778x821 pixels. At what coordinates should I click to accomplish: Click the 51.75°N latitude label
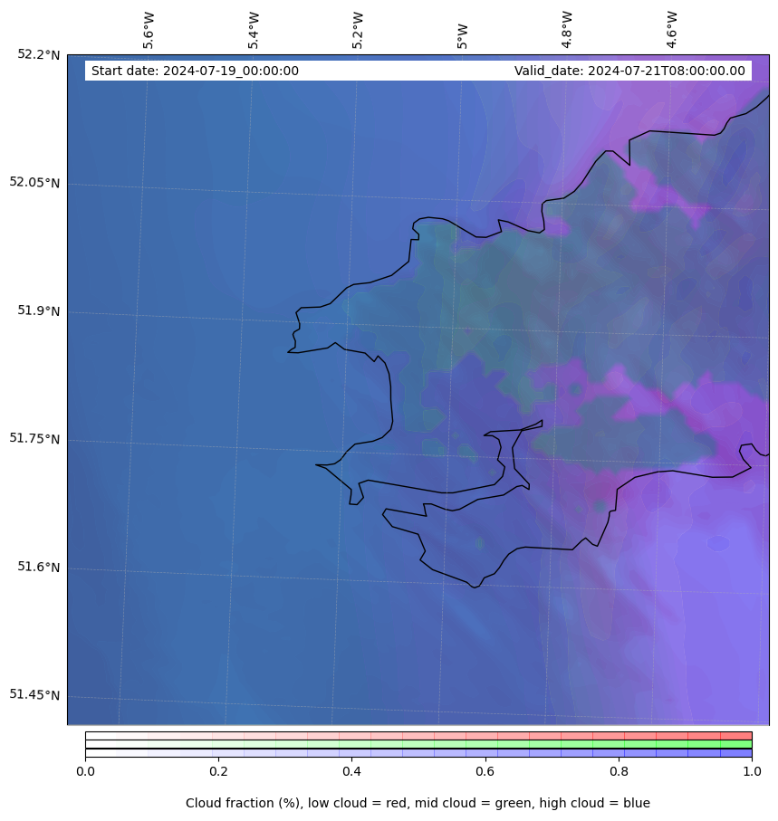click(x=34, y=438)
